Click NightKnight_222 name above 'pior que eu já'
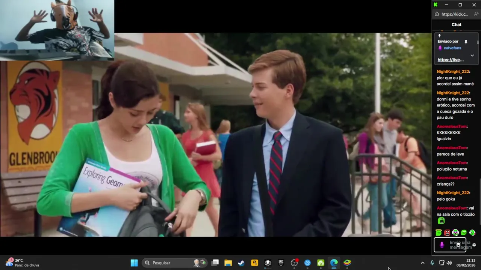This screenshot has width=481, height=270. click(x=453, y=72)
